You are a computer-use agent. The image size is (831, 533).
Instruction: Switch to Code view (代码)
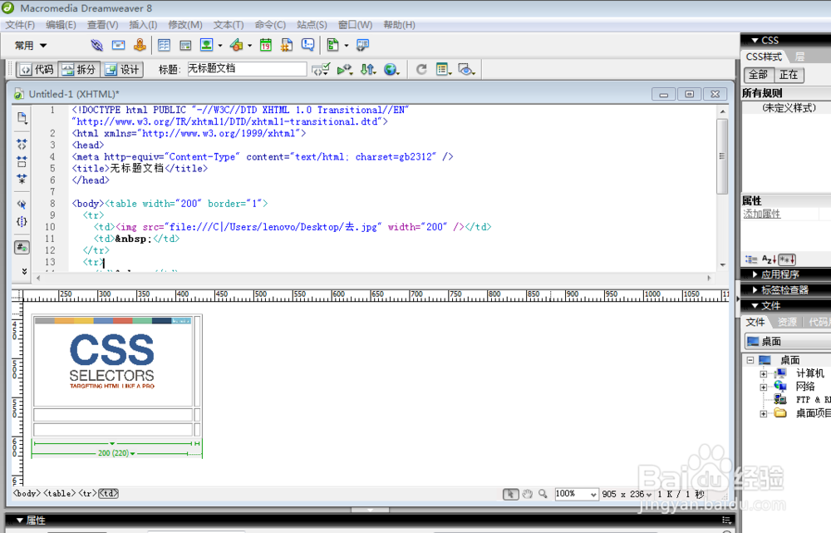tap(37, 70)
